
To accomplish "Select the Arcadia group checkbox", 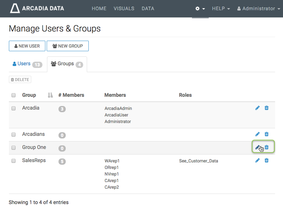I will pyautogui.click(x=13, y=108).
